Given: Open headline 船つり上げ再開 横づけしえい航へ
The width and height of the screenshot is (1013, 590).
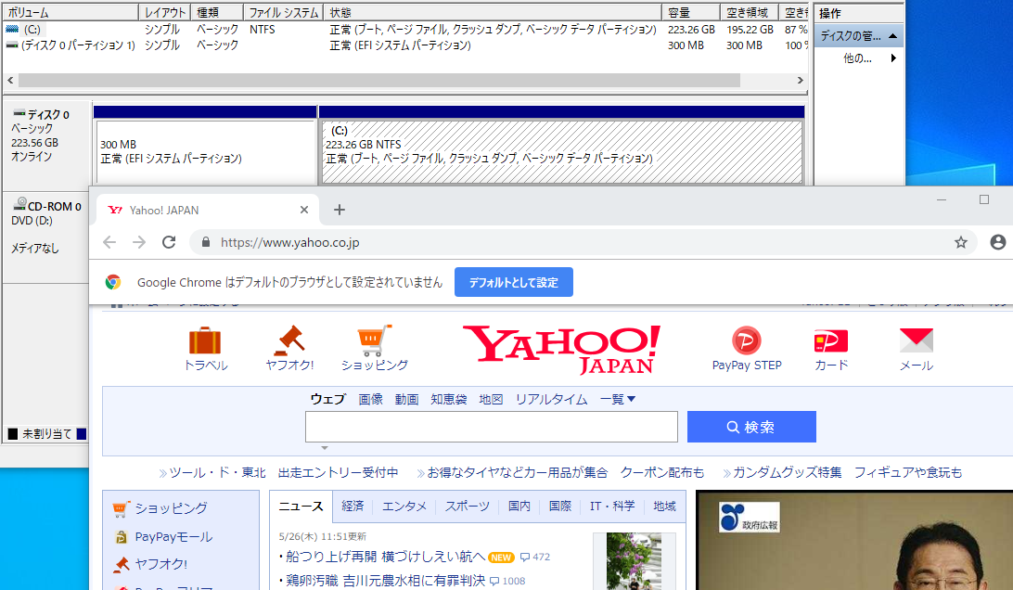Looking at the screenshot, I should click(x=385, y=557).
